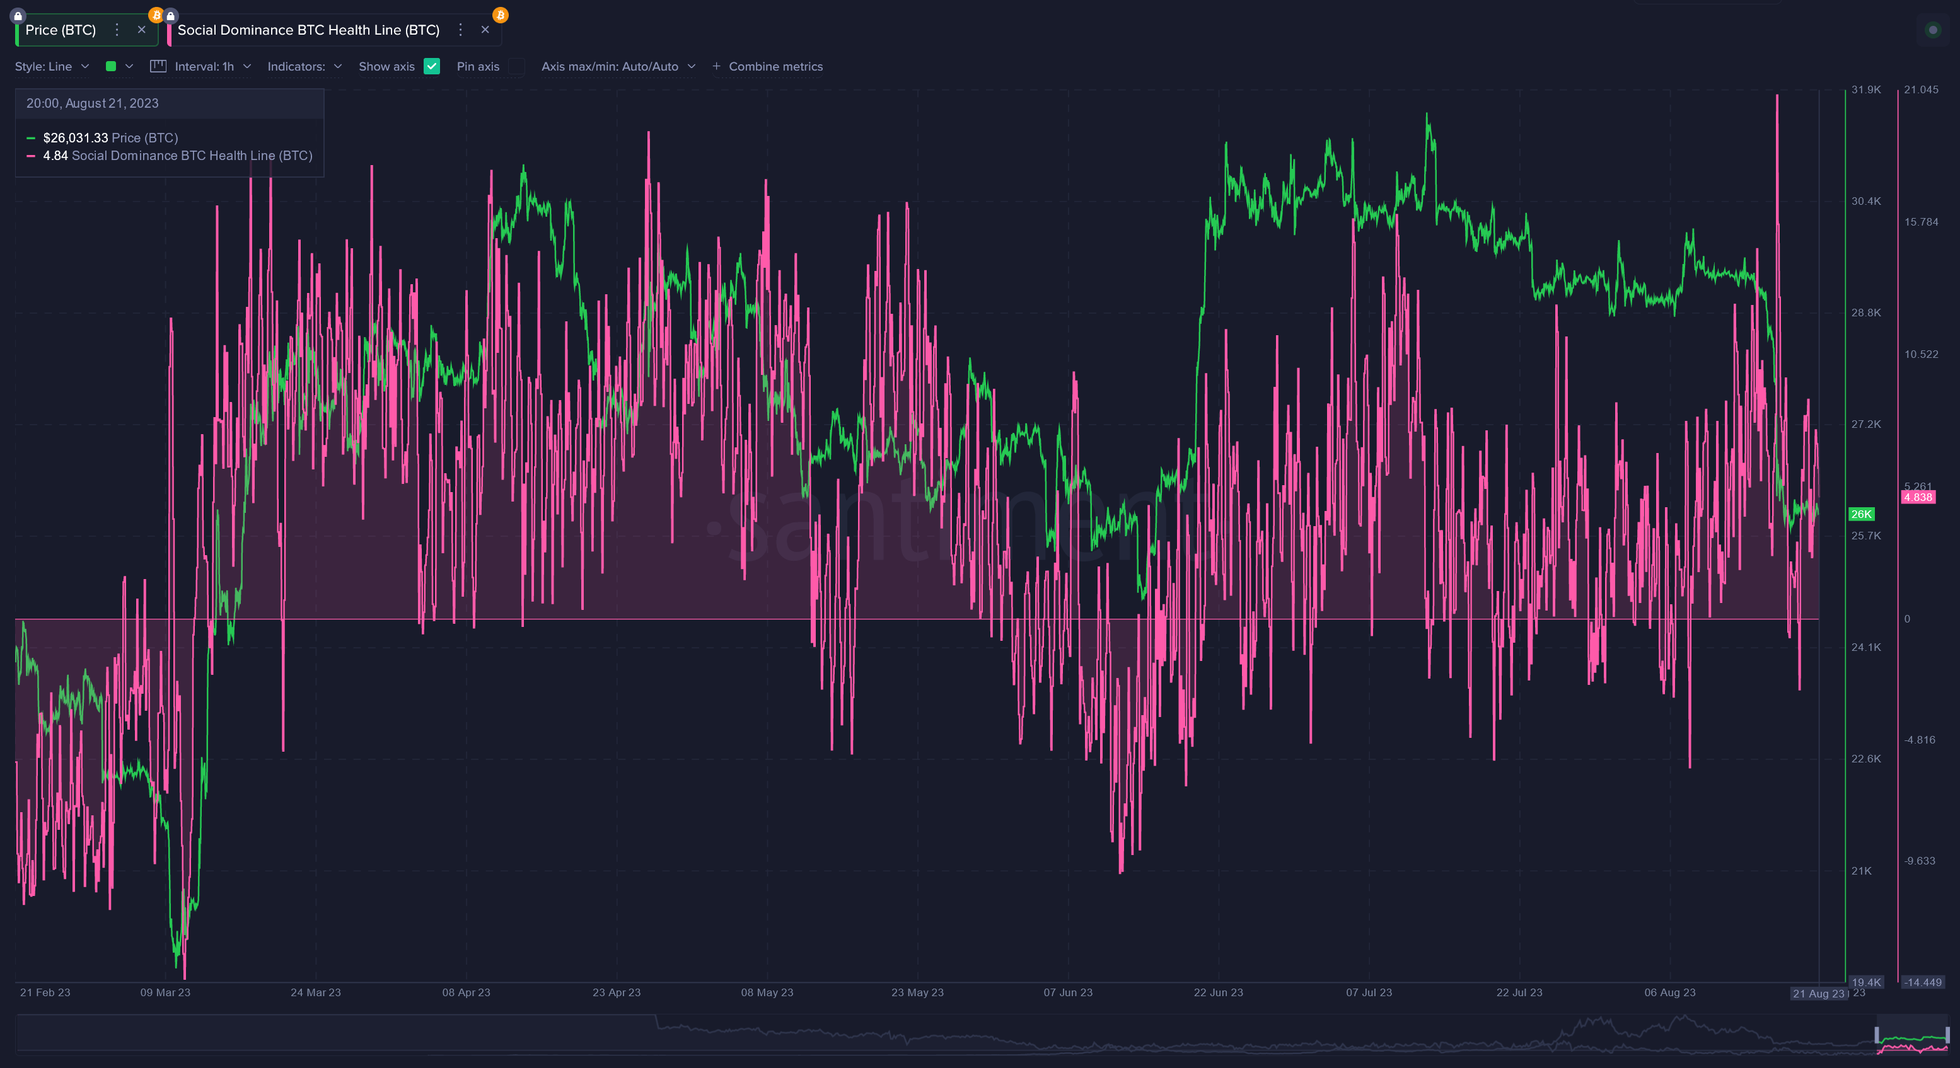The width and height of the screenshot is (1960, 1068).
Task: Remove the Social Dominance BTC Health Line metric
Action: click(485, 30)
